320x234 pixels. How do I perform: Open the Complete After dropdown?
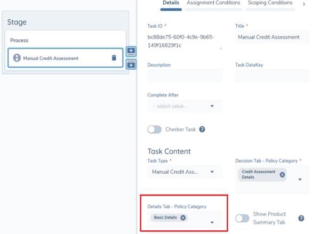coord(185,106)
